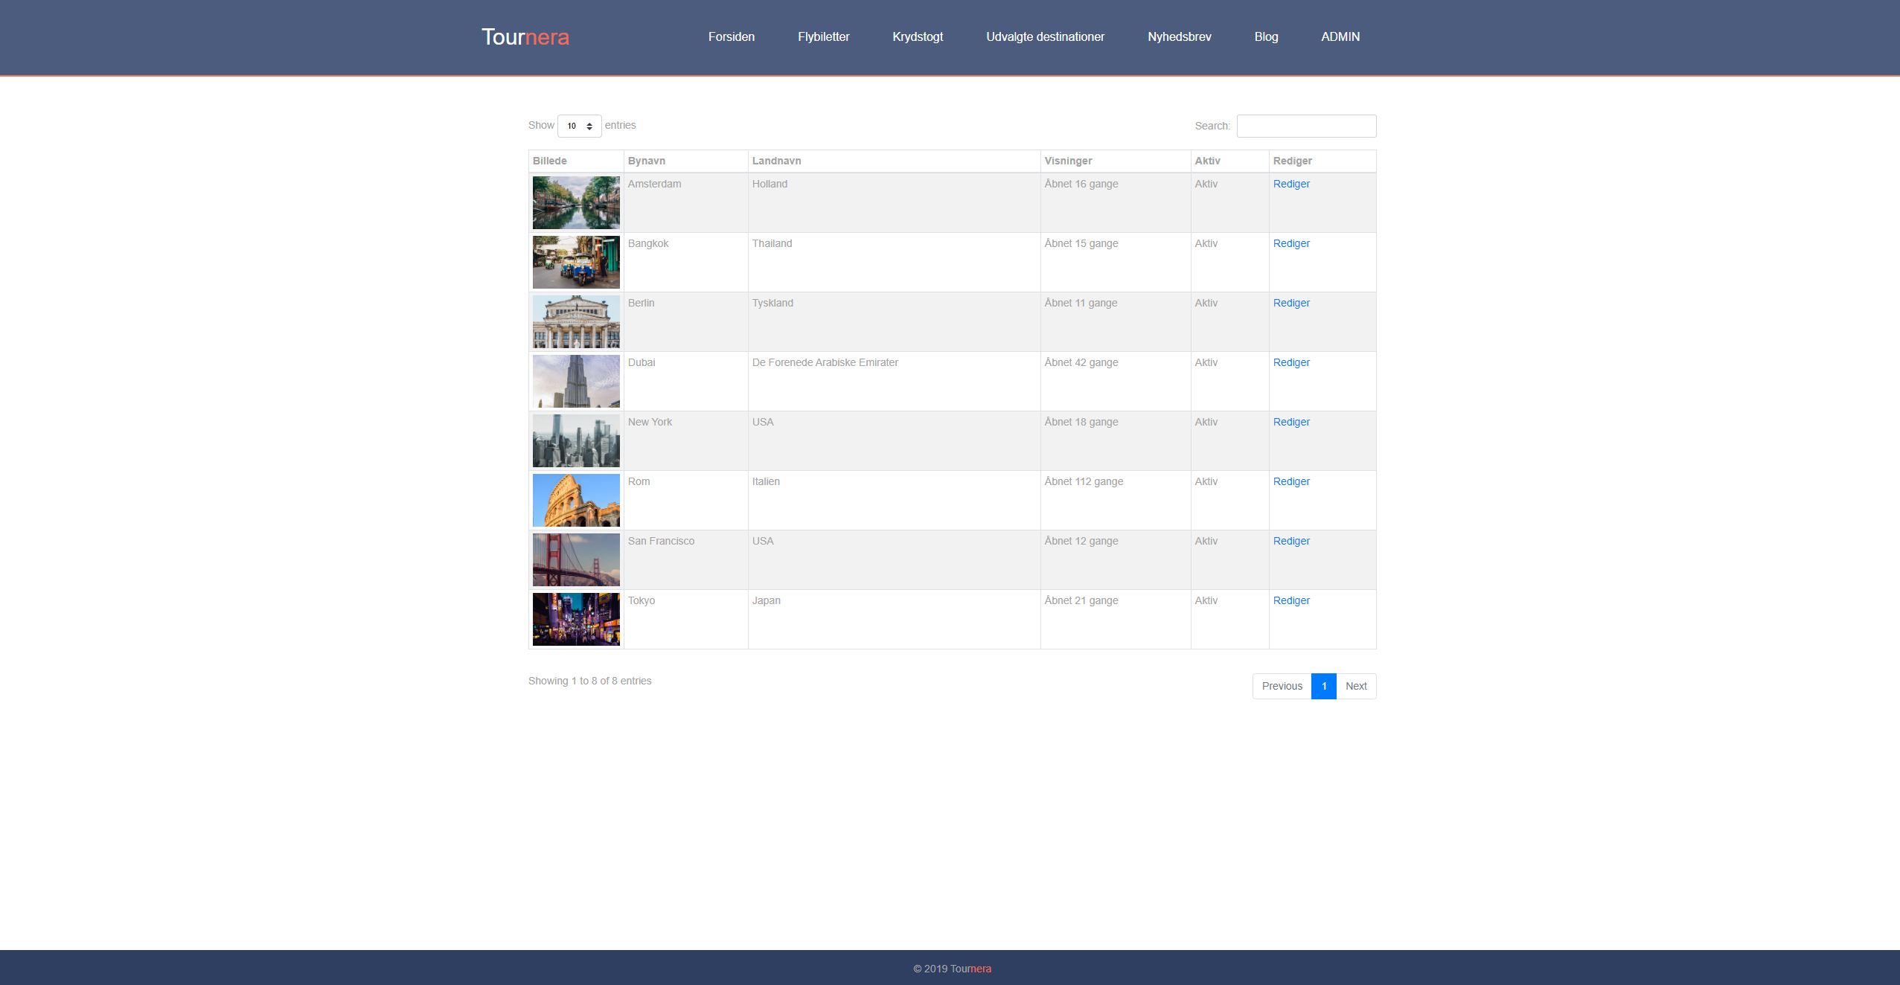Screen dimensions: 1900x985
Task: Sort by the Landnavn column header
Action: click(776, 161)
